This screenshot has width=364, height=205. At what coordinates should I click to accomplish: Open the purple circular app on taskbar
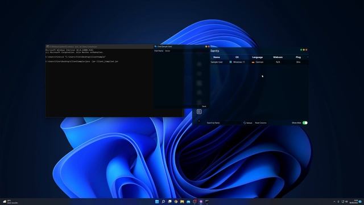coord(201,202)
